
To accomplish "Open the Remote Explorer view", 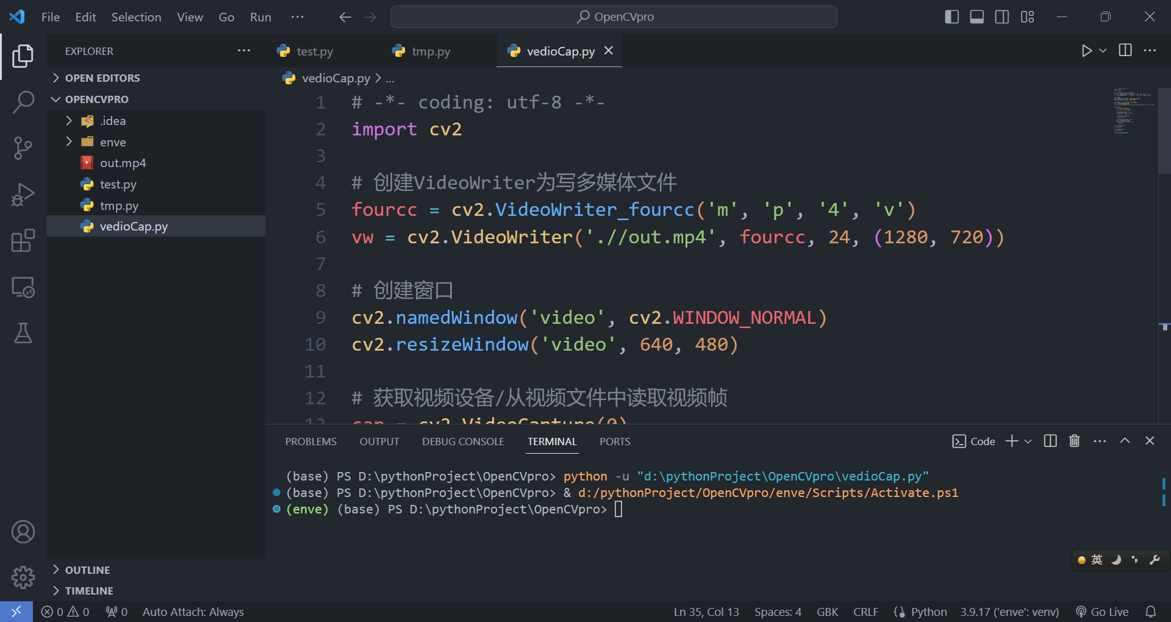I will tap(23, 287).
